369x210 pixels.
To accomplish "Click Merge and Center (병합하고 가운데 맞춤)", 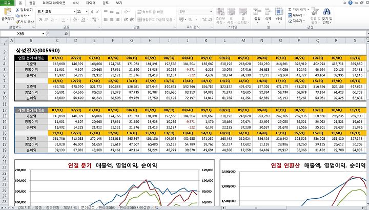I will 156,20.
